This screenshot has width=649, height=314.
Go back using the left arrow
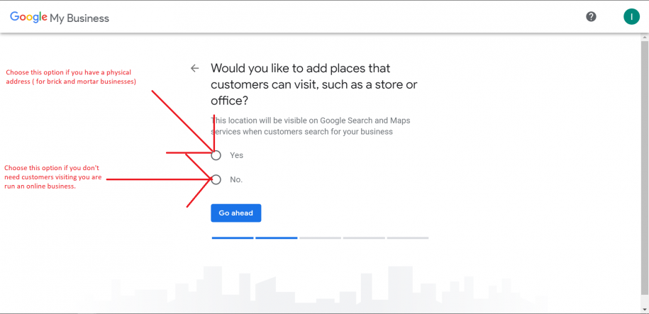(x=195, y=68)
